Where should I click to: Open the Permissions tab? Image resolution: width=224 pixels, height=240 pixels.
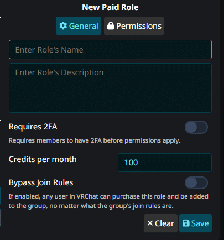[134, 26]
